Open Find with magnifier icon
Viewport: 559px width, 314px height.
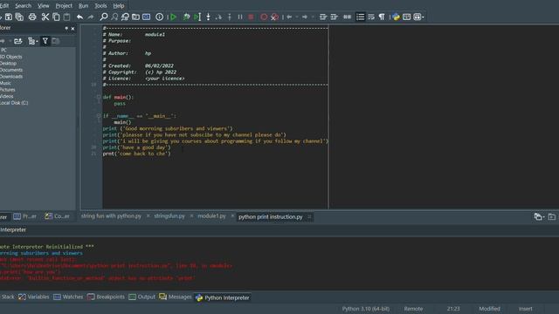[104, 17]
